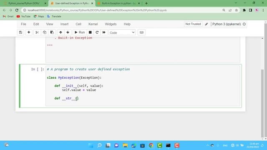Expand the tab search chevron
This screenshot has width=267, height=150.
click(236, 3)
